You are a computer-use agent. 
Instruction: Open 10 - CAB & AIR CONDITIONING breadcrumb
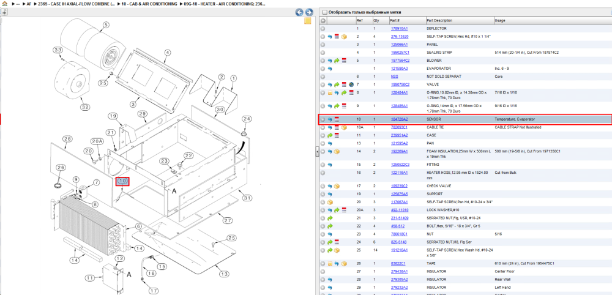pos(149,4)
